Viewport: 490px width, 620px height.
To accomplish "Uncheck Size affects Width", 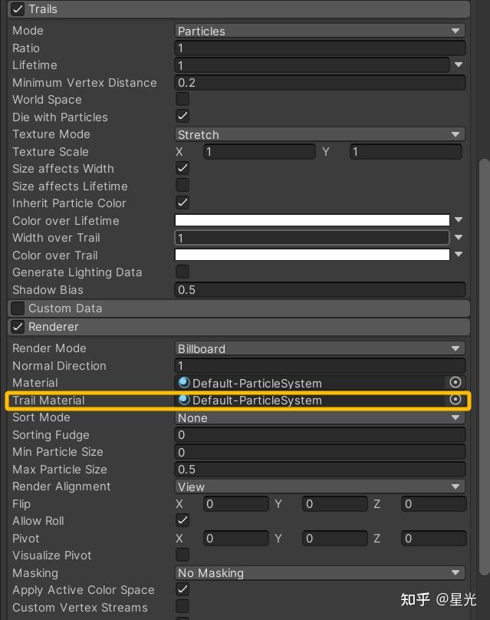I will coord(183,168).
